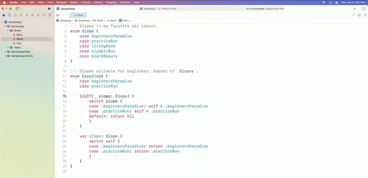The image size is (368, 178).
Task: Open the init?(_:) breadcrumb symbol menu
Action: (x=125, y=21)
